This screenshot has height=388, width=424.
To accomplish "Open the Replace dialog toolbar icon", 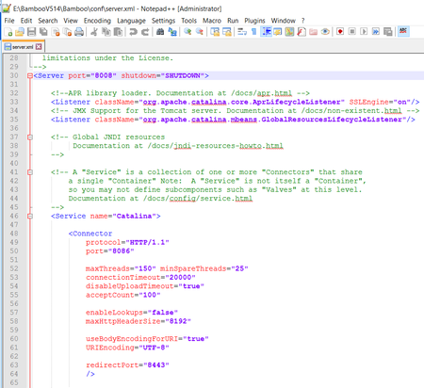I will 172,32.
